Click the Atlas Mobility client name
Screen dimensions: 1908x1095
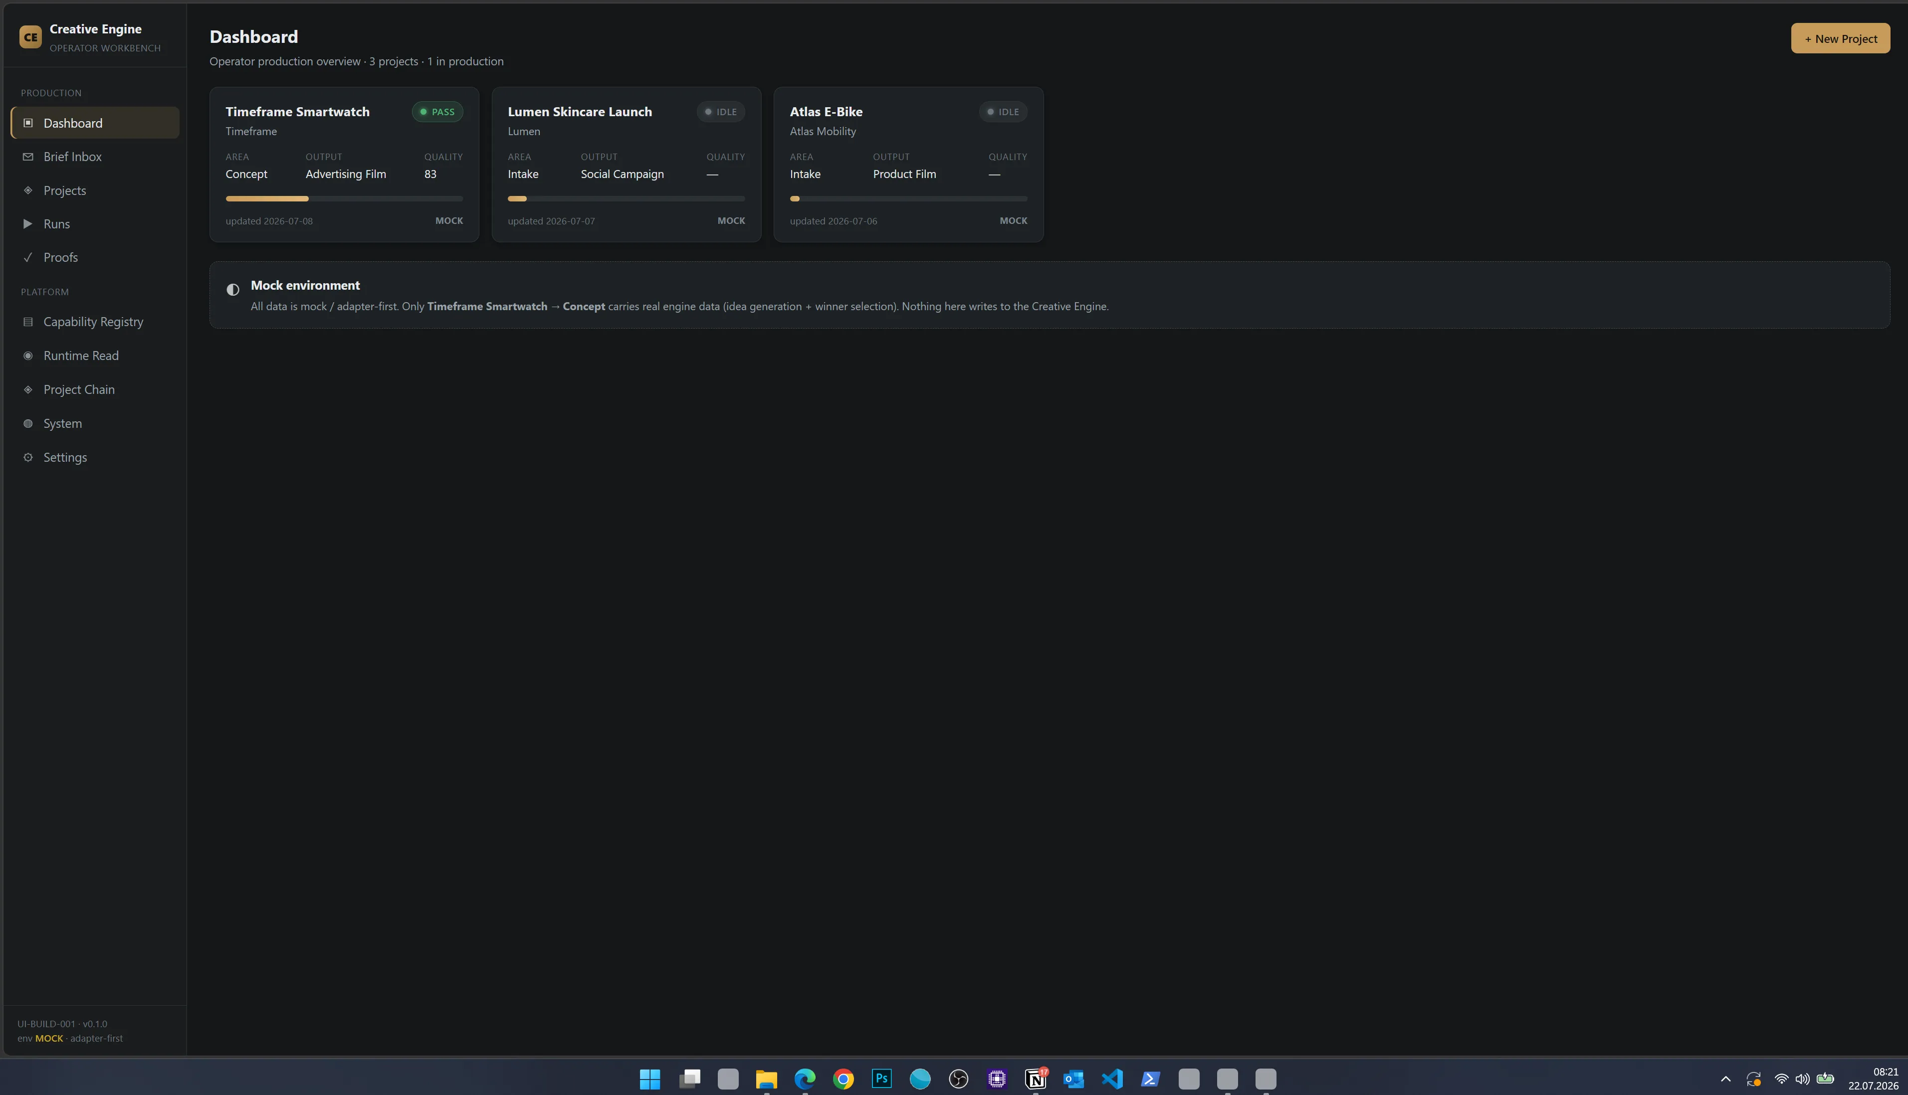pyautogui.click(x=823, y=131)
